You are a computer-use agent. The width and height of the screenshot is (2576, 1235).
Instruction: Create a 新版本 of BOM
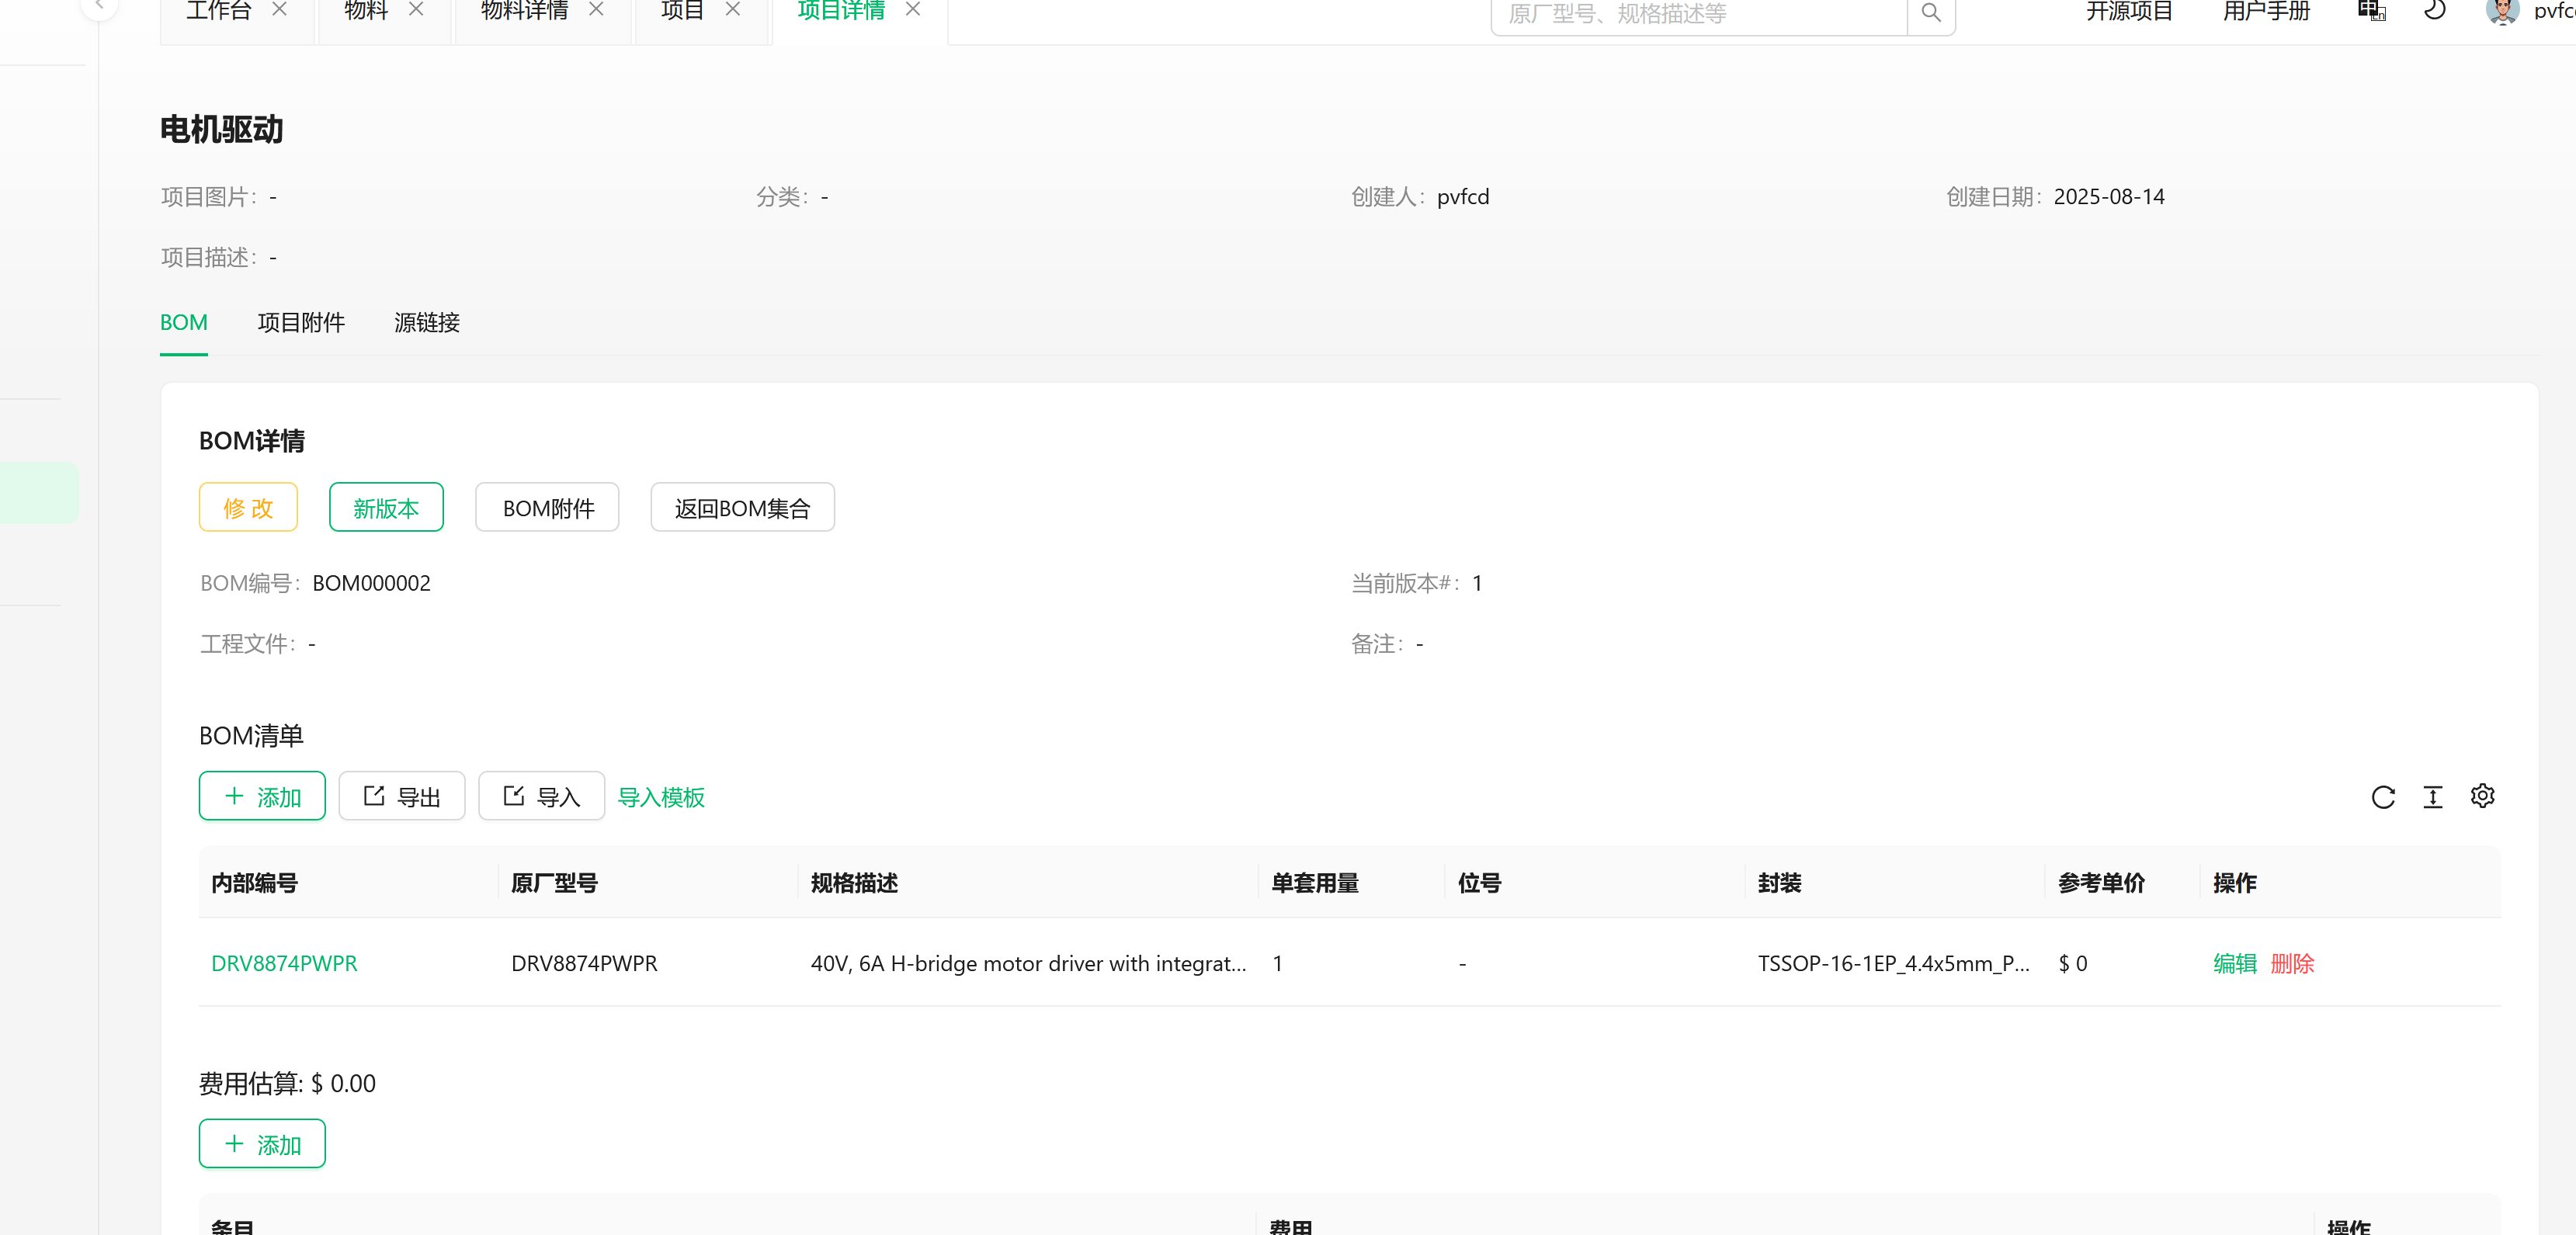[x=386, y=508]
